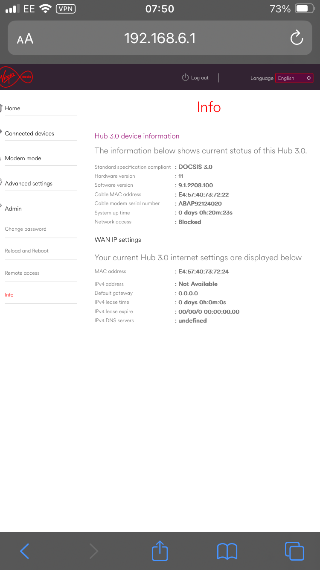Go back to previous page

pyautogui.click(x=25, y=551)
